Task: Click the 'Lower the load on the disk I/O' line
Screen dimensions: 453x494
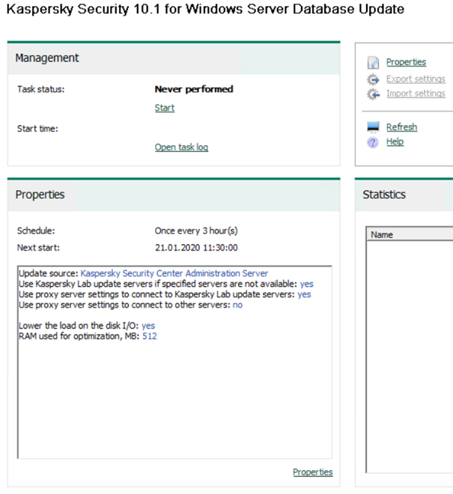Action: tap(87, 326)
